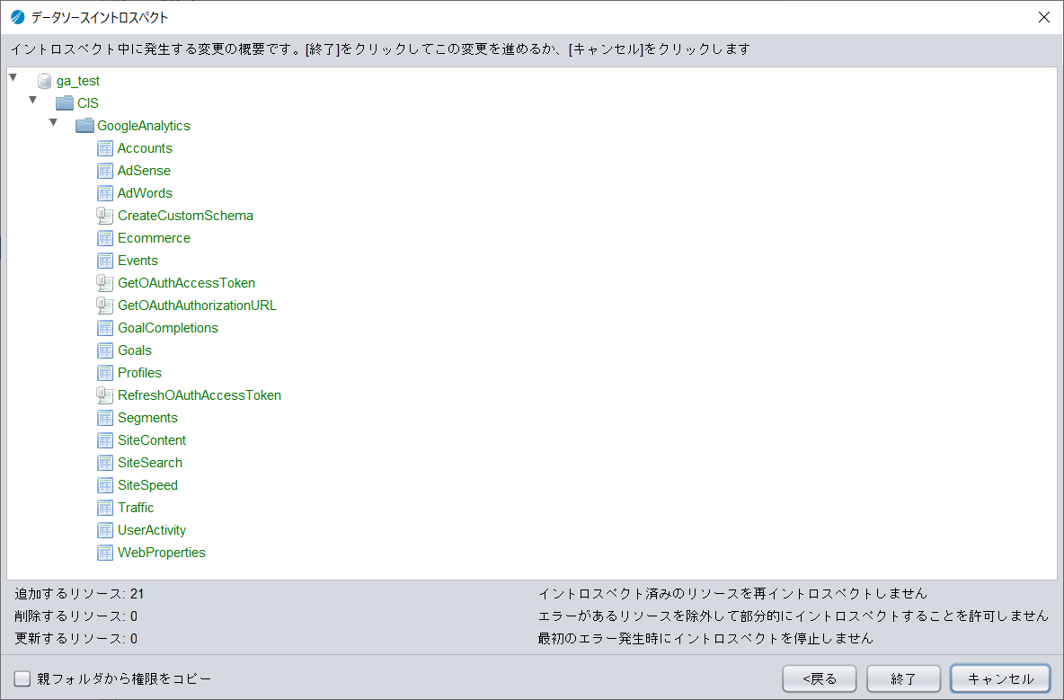Click the Accounts table icon

[105, 148]
